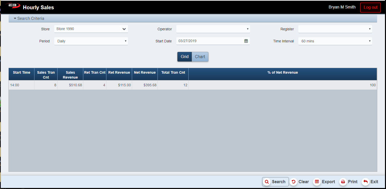Expand the Period dropdown showing Daily
Image resolution: width=386 pixels, height=189 pixels.
coord(91,41)
